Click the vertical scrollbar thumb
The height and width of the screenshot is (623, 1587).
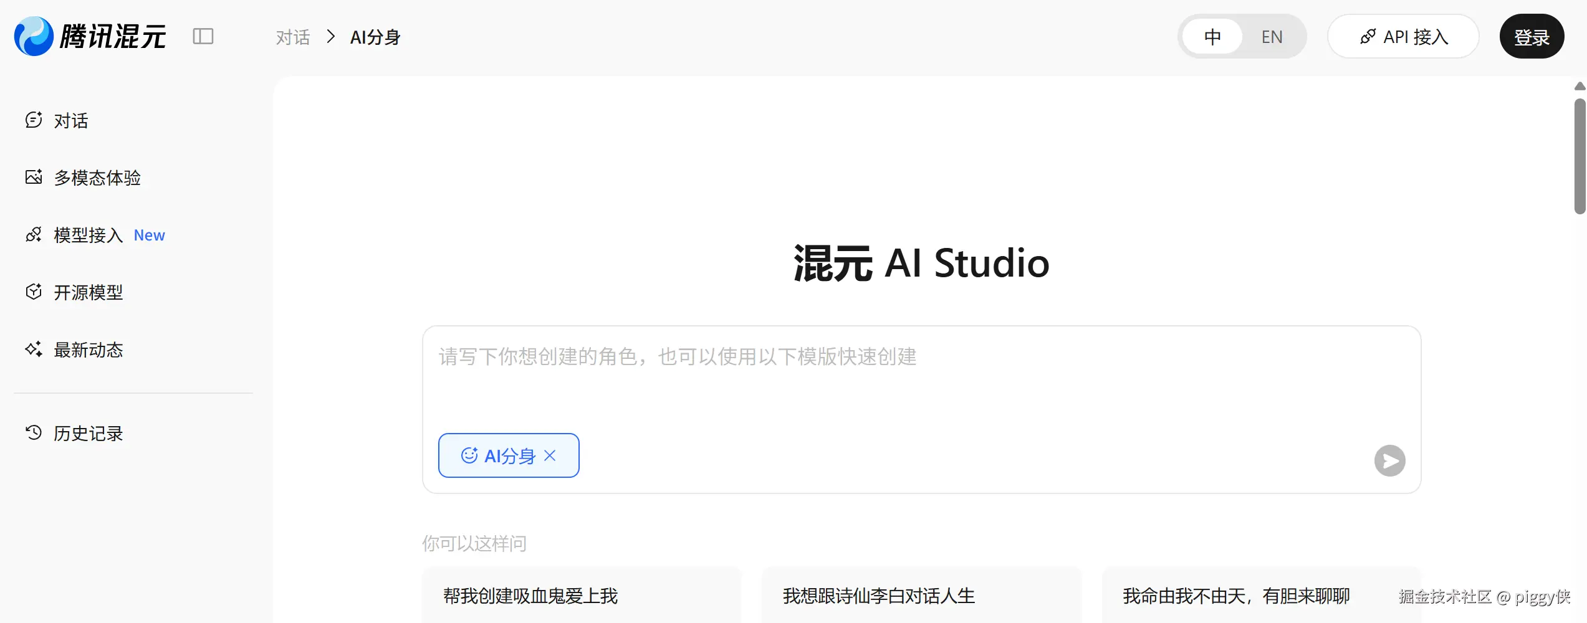(1580, 156)
